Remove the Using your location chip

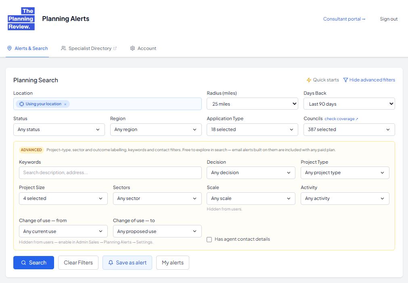pos(65,104)
